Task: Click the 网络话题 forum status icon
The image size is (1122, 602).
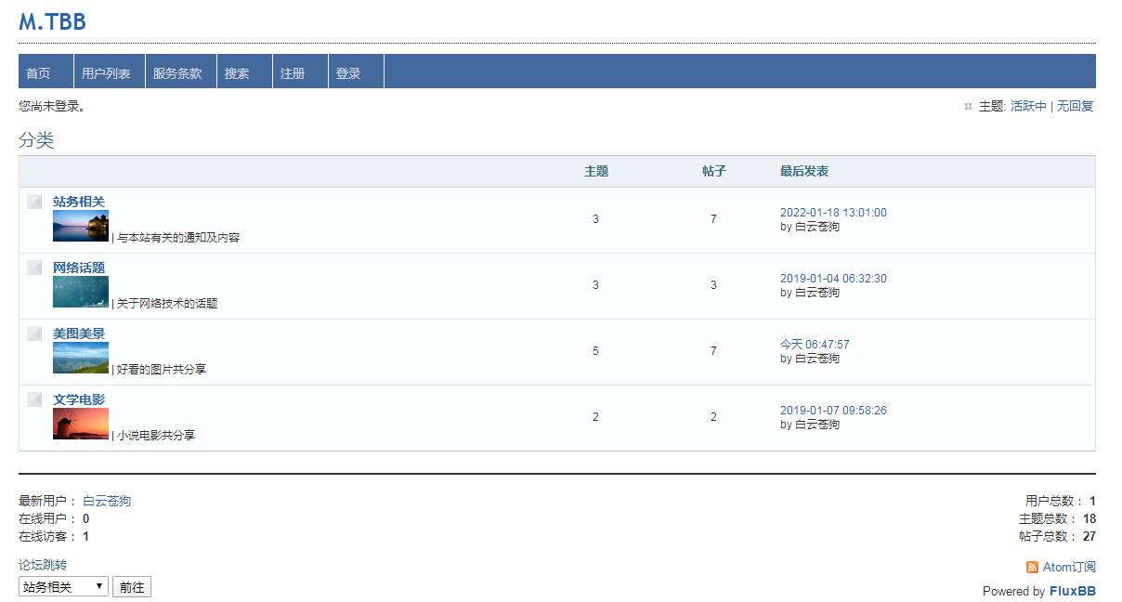Action: (x=34, y=268)
